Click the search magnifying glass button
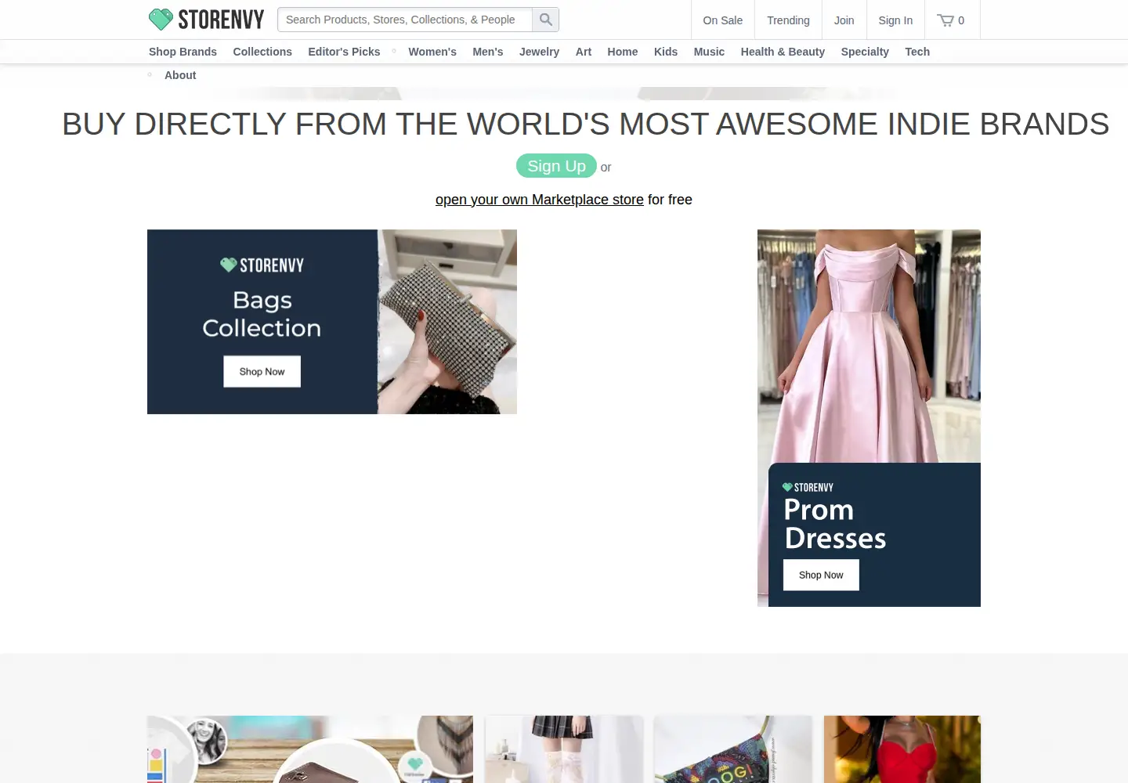The image size is (1128, 783). pos(546,20)
